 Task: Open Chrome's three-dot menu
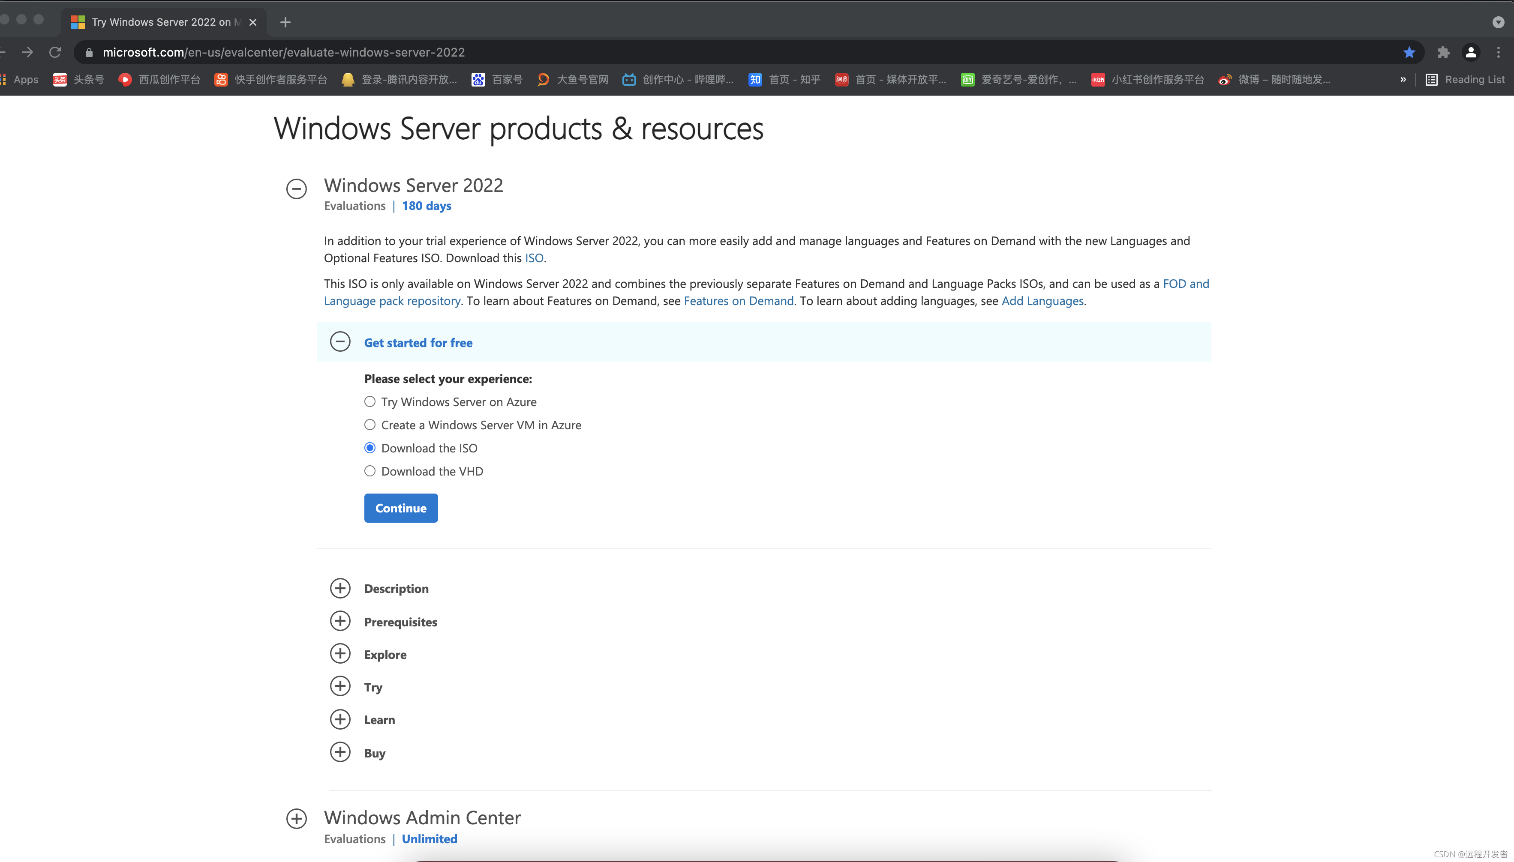pos(1498,52)
